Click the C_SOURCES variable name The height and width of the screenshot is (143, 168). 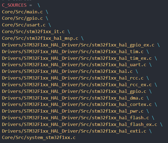click(14, 5)
